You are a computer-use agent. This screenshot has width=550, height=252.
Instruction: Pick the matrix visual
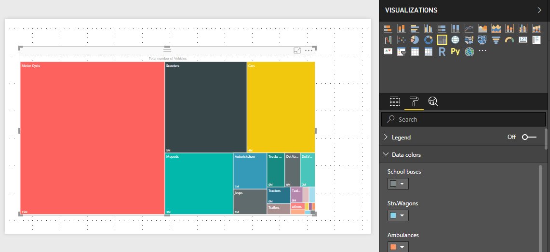click(428, 52)
